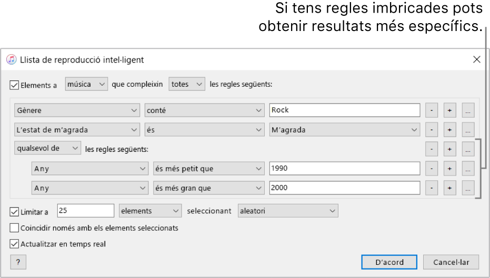Screen dimensions: 490x278
Task: Click the ellipsis button on 2000 row
Action: (x=468, y=188)
